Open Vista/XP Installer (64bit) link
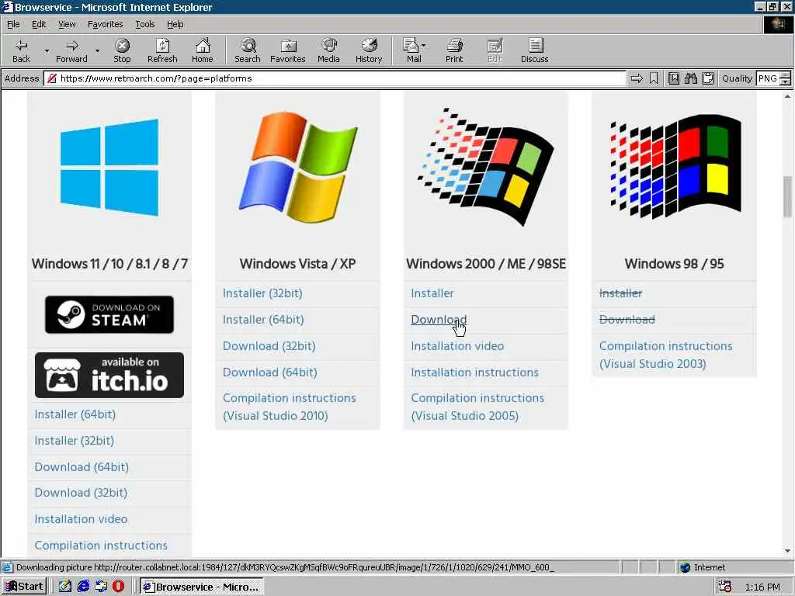 click(263, 320)
